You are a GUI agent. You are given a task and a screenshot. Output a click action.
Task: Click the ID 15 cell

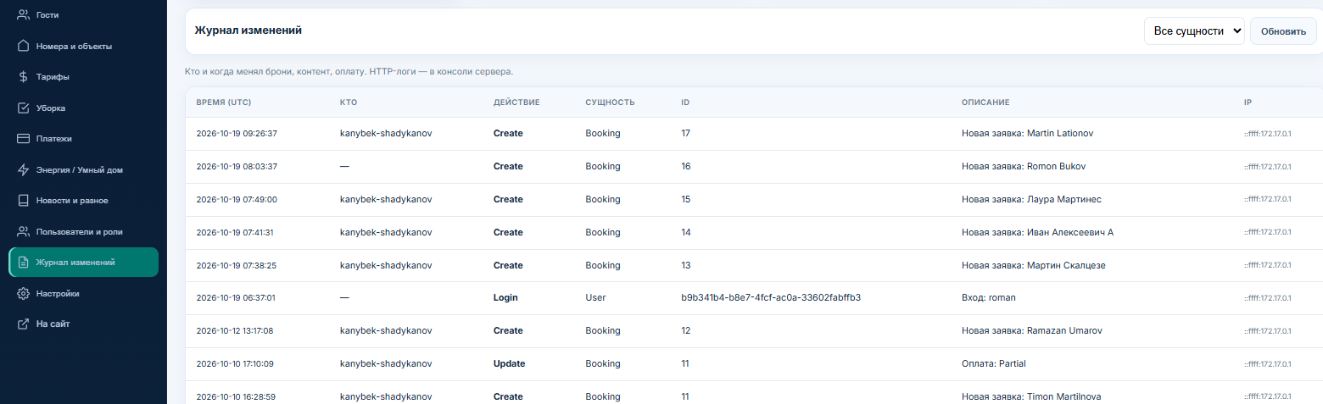(x=686, y=200)
